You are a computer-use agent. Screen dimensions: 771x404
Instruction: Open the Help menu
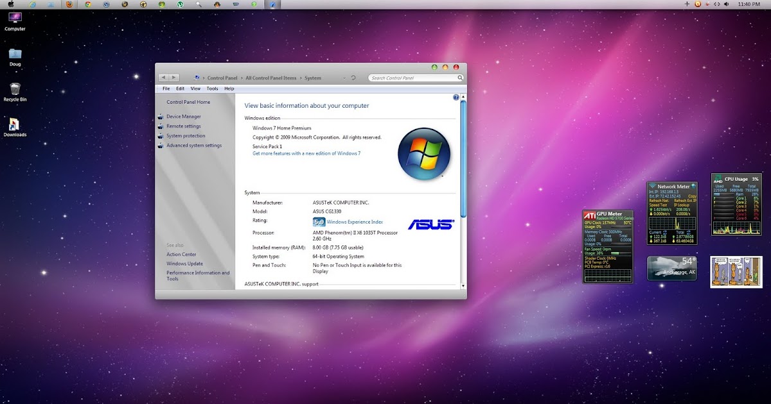pos(229,88)
